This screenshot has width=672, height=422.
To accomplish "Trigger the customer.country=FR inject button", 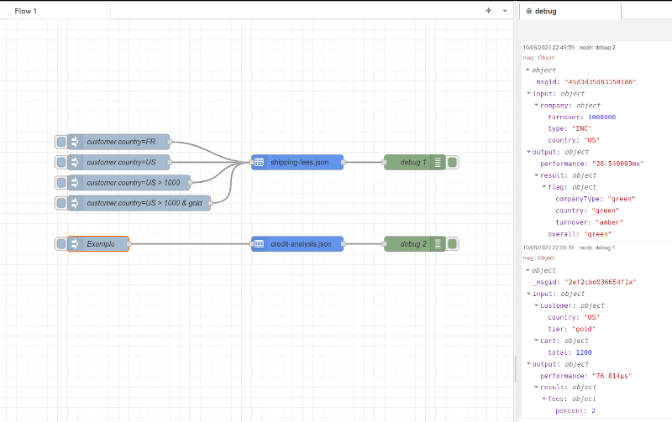I will (61, 142).
